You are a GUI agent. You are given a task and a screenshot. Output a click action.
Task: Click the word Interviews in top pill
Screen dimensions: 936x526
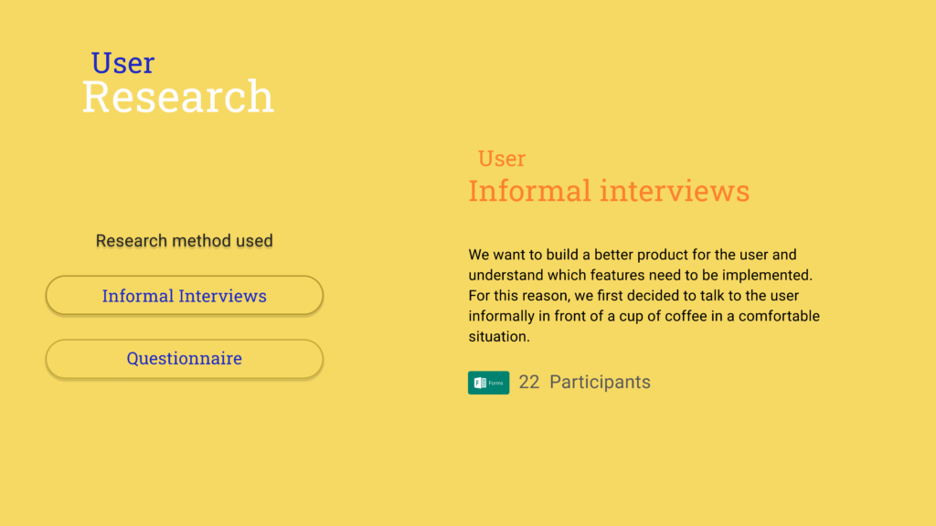coord(222,296)
